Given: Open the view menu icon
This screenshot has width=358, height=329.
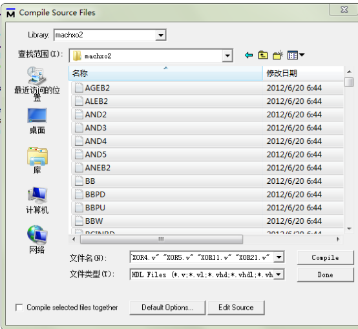Looking at the screenshot, I should pos(296,55).
